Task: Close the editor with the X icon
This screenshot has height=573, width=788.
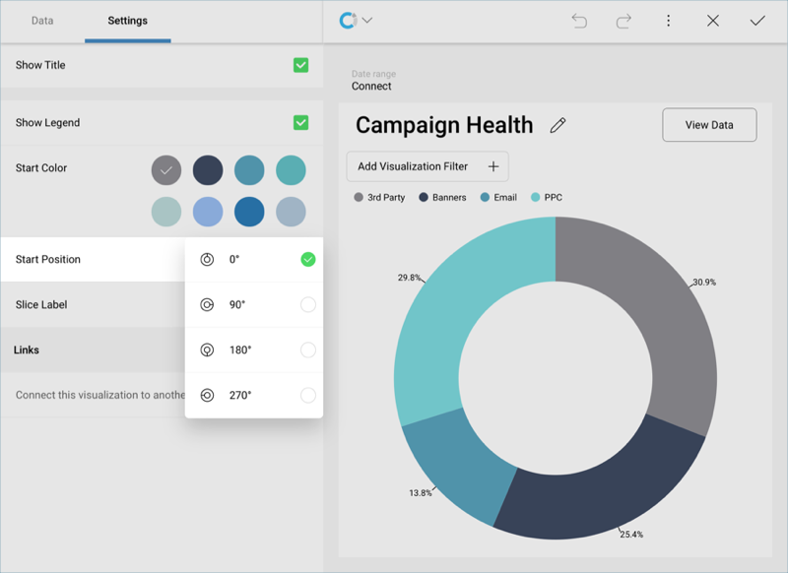Action: [712, 21]
